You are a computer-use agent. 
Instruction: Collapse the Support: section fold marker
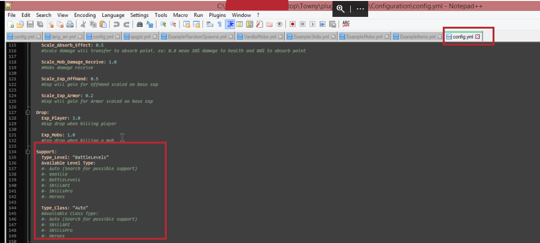28,152
